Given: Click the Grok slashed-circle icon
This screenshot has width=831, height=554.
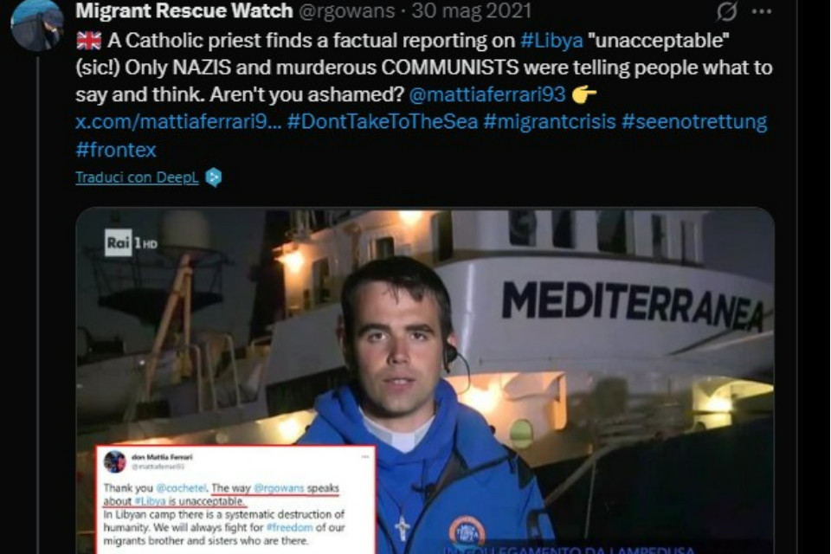Looking at the screenshot, I should coord(726,11).
